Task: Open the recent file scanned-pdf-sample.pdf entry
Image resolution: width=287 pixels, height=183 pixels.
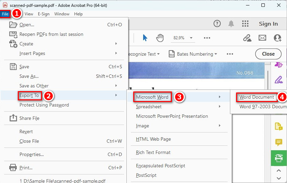Action: point(63,181)
